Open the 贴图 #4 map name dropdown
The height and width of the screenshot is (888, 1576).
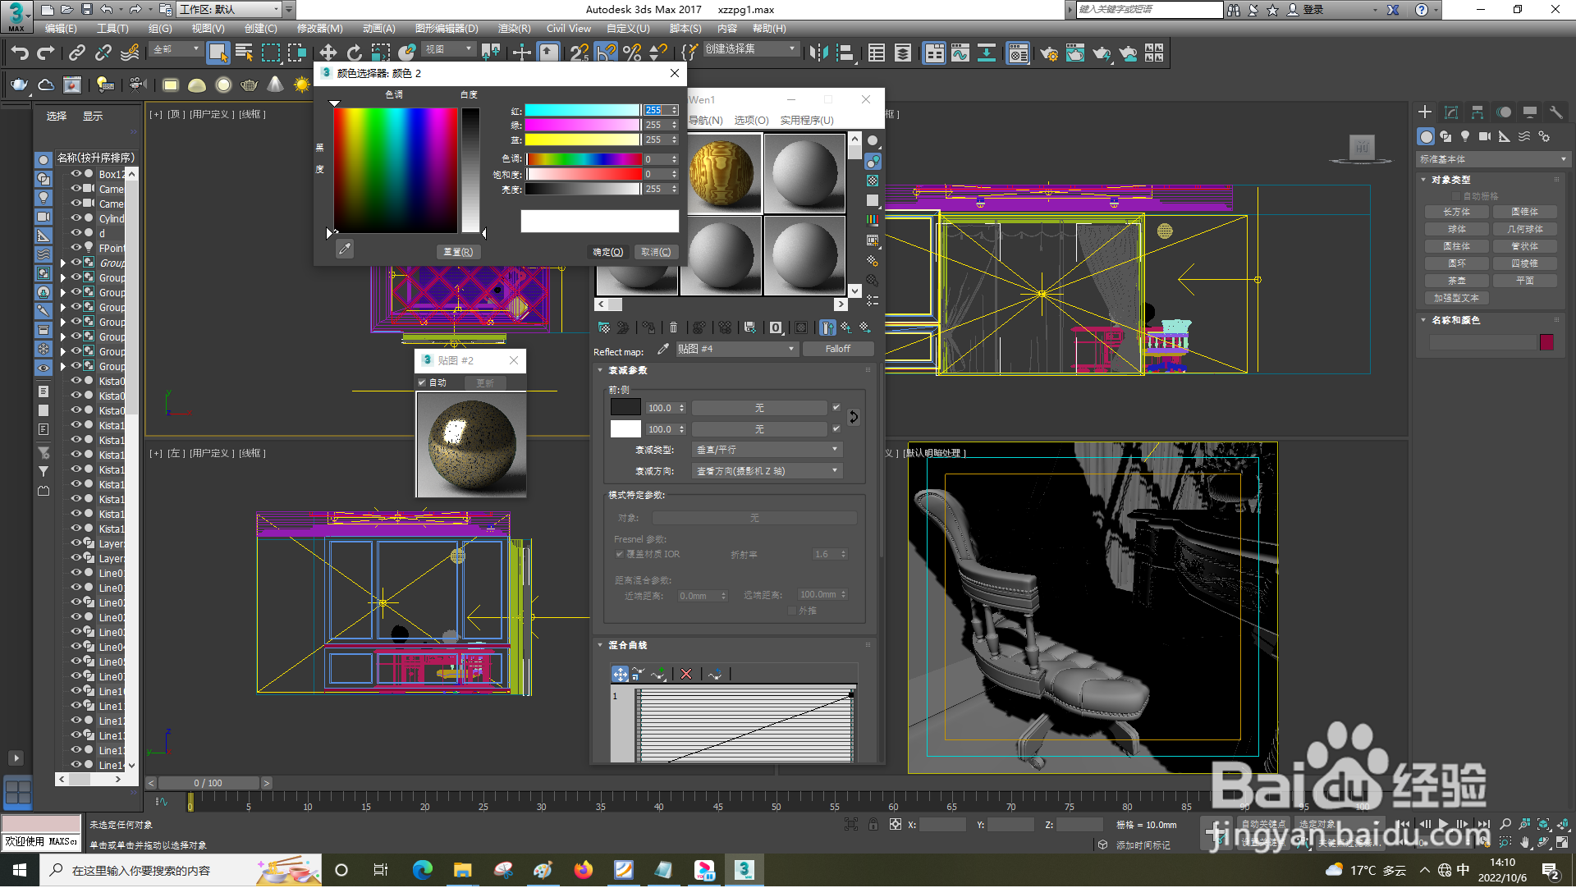point(736,349)
